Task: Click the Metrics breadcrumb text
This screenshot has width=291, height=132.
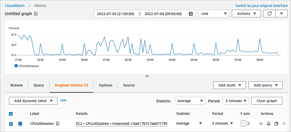Action: pyautogui.click(x=40, y=6)
